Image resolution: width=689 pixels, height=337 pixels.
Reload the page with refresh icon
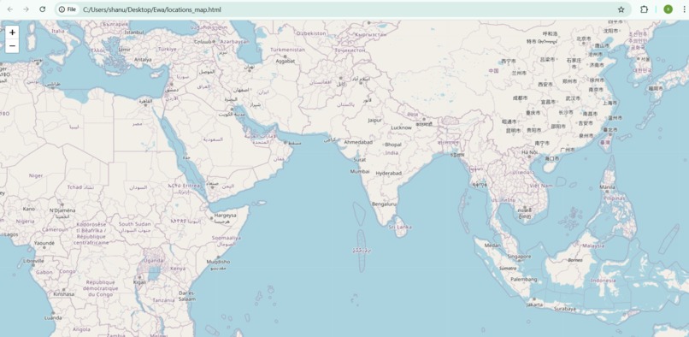point(42,9)
